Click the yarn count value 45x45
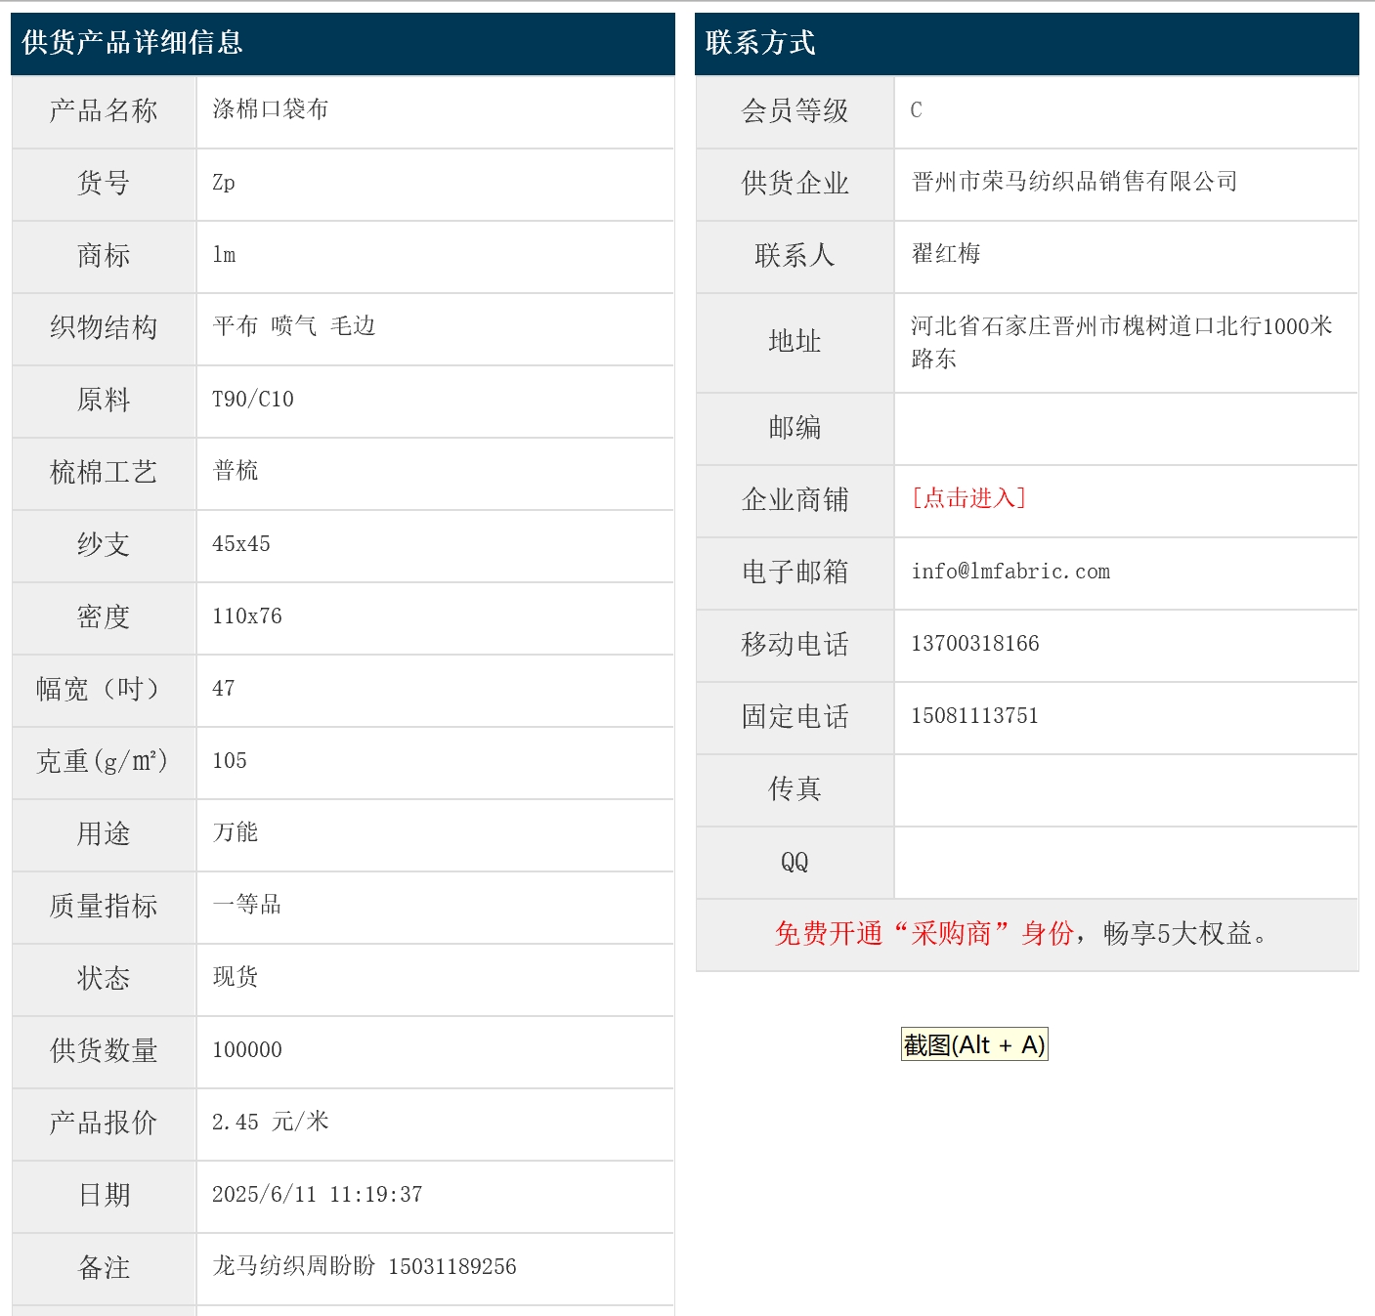This screenshot has height=1316, width=1375. (240, 544)
